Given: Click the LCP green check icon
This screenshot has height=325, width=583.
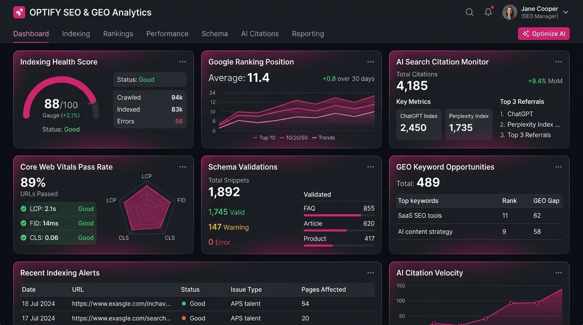Looking at the screenshot, I should click(24, 209).
